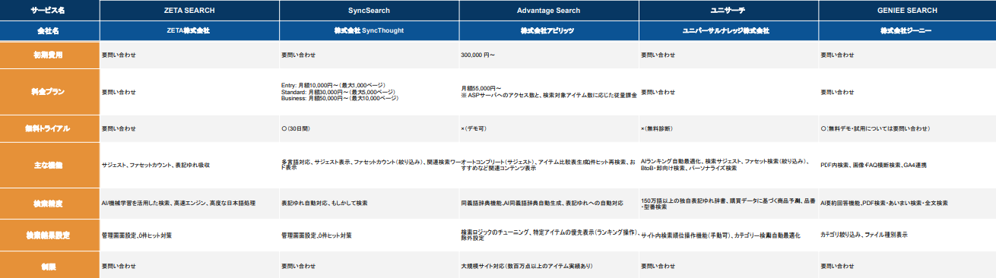The image size is (996, 278).
Task: Click ユニサーチ's 料金プラン 要問い合わせ cell
Action: pyautogui.click(x=728, y=92)
